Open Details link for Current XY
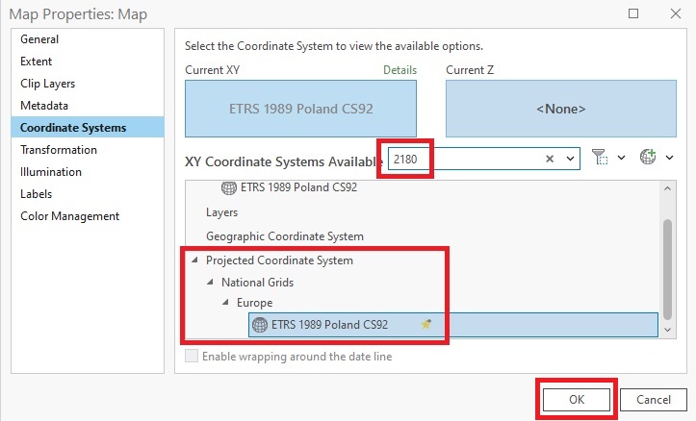This screenshot has height=421, width=696. tap(400, 70)
